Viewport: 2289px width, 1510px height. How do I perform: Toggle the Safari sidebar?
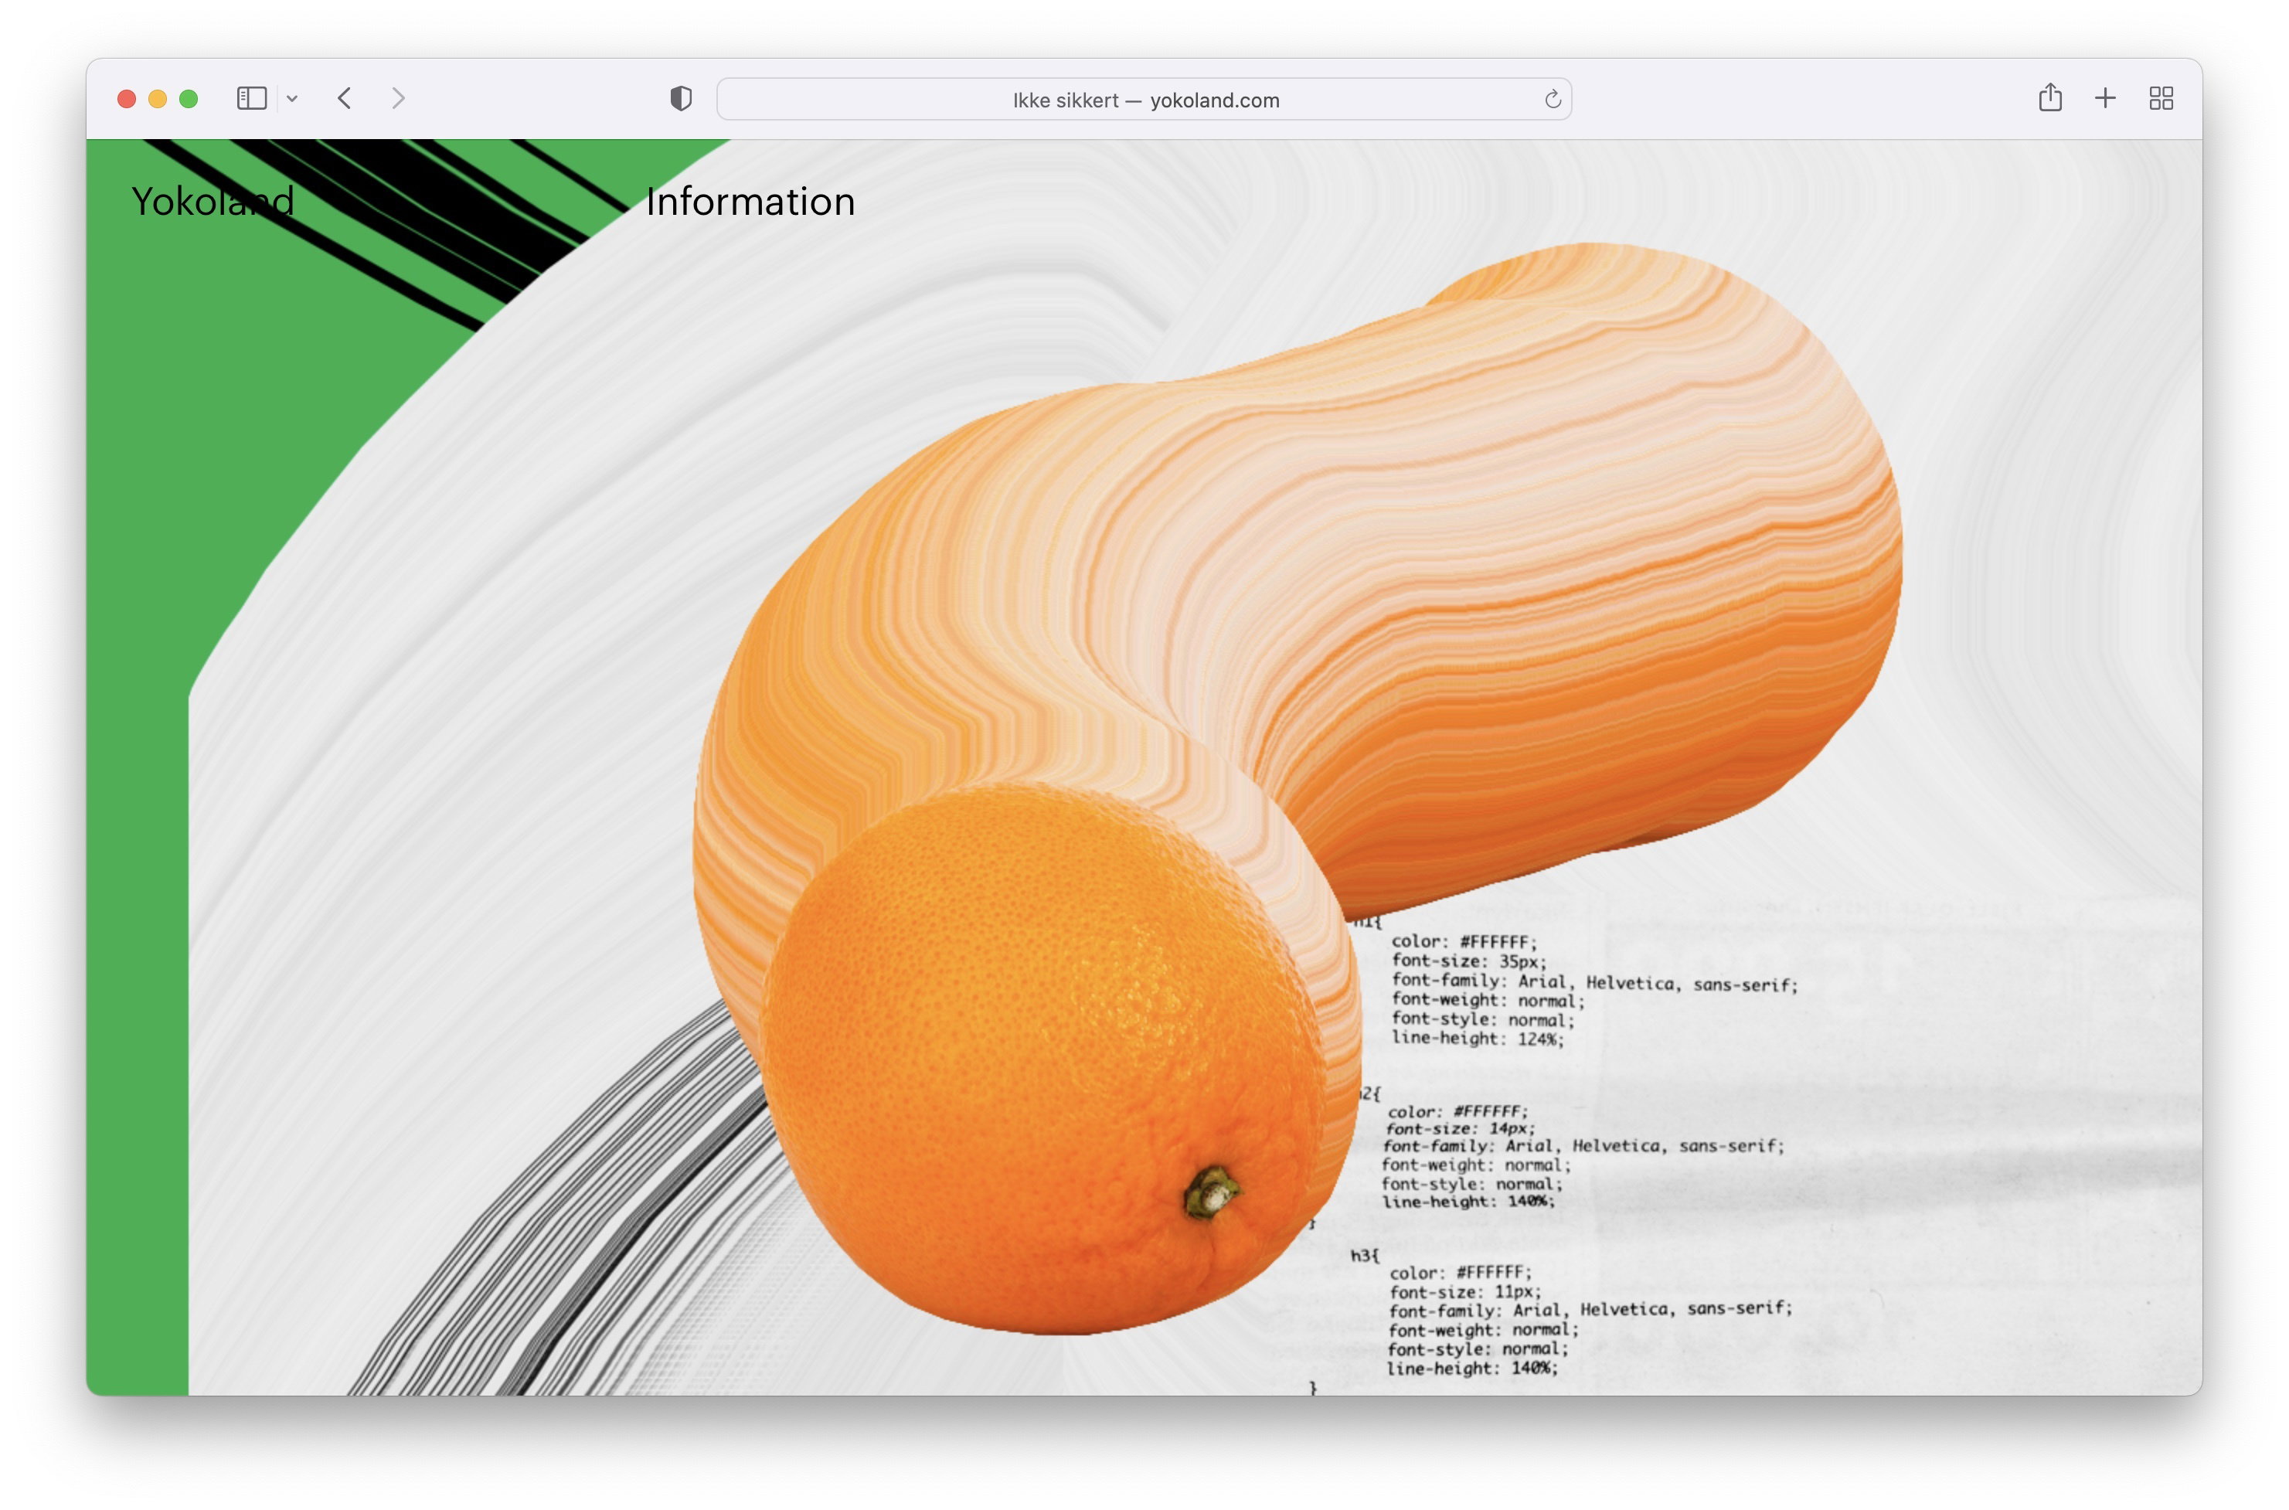pyautogui.click(x=251, y=98)
